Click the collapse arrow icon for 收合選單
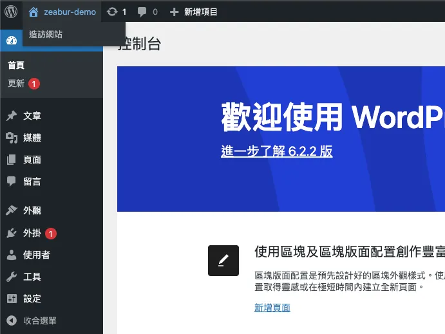Viewport: 445px width, 334px height. point(12,320)
